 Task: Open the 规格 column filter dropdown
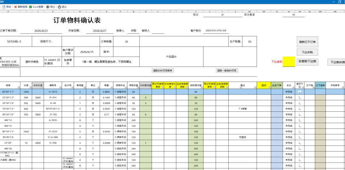[x=19, y=87]
